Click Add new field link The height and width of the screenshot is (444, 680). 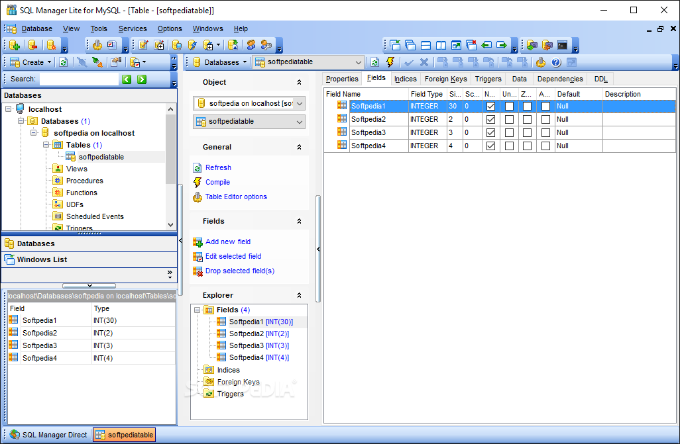point(228,242)
